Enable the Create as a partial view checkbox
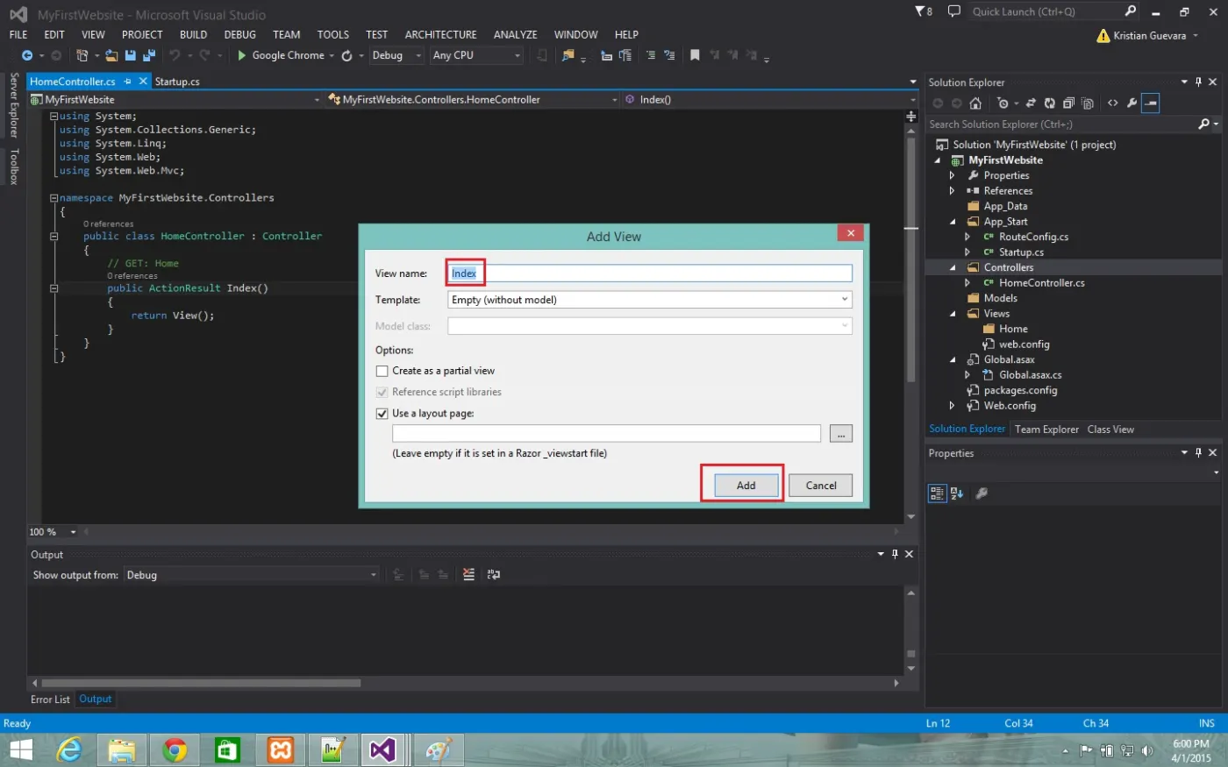1228x767 pixels. pyautogui.click(x=382, y=371)
